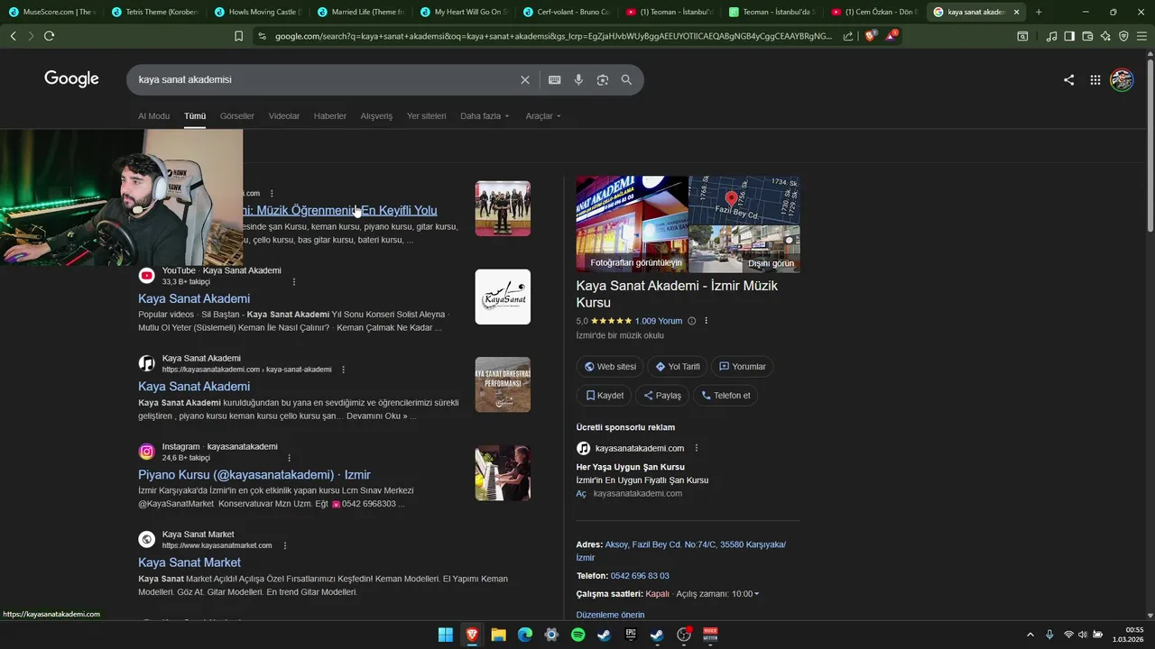Open the Fazıl Bey Cd. map thumbnail
The height and width of the screenshot is (649, 1155).
click(x=744, y=200)
